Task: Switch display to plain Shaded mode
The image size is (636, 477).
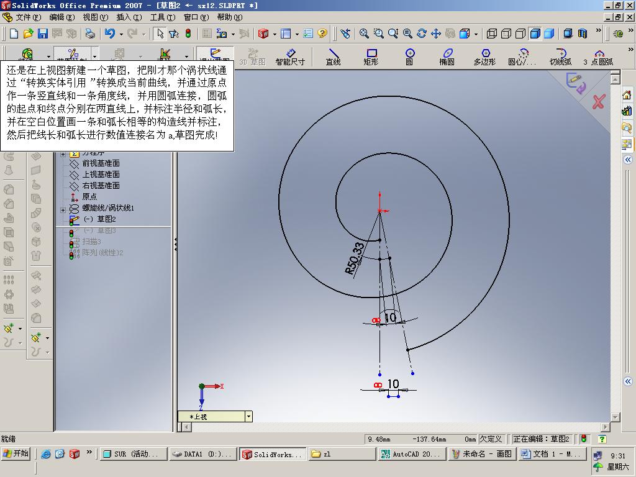Action: point(549,34)
